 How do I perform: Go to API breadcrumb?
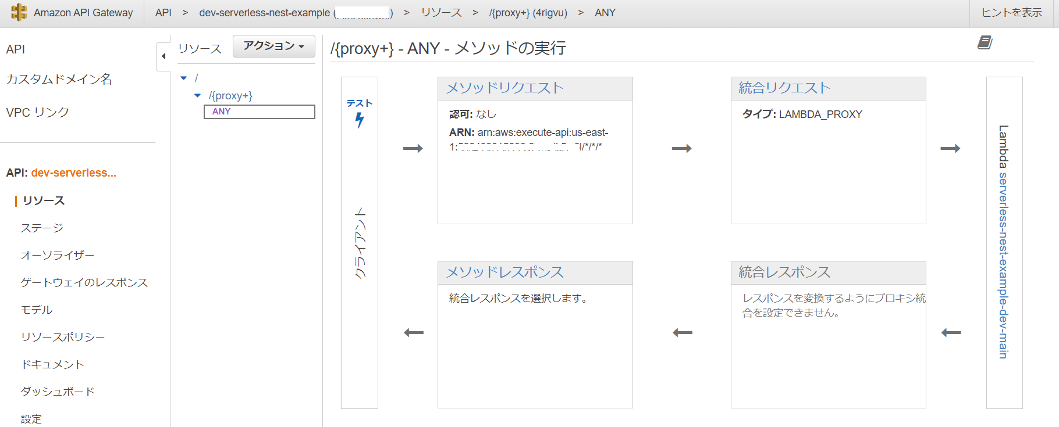164,13
